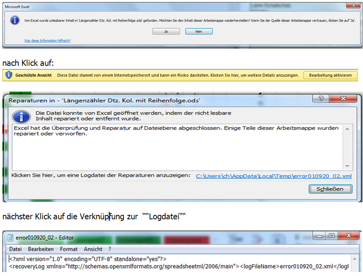Open the ? help menu in Editor

pos(110,249)
